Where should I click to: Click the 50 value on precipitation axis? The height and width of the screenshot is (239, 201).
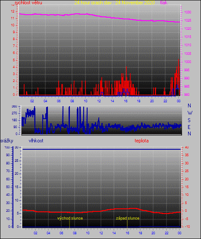(8, 187)
